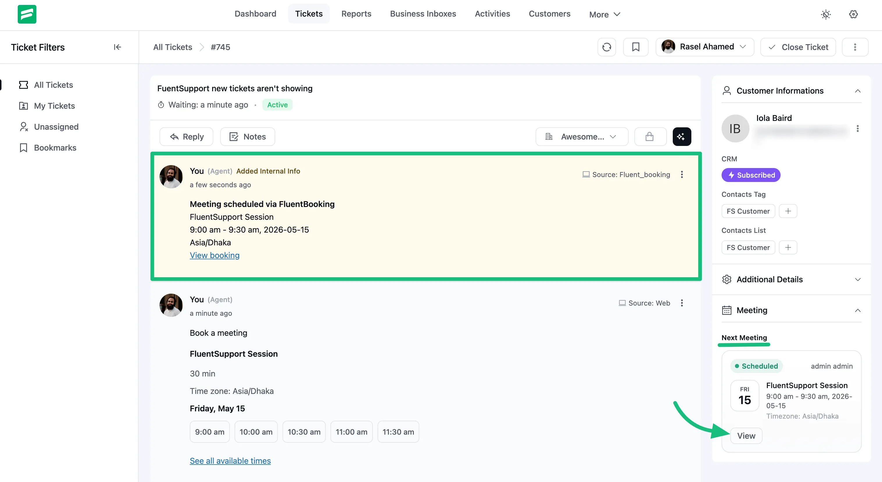Click View button on Next Meeting card
Screen dimensions: 882x482
pos(746,436)
